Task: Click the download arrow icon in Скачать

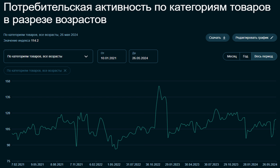Action: click(x=224, y=38)
